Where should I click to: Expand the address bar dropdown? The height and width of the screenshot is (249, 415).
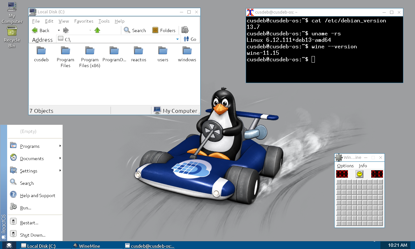point(177,39)
